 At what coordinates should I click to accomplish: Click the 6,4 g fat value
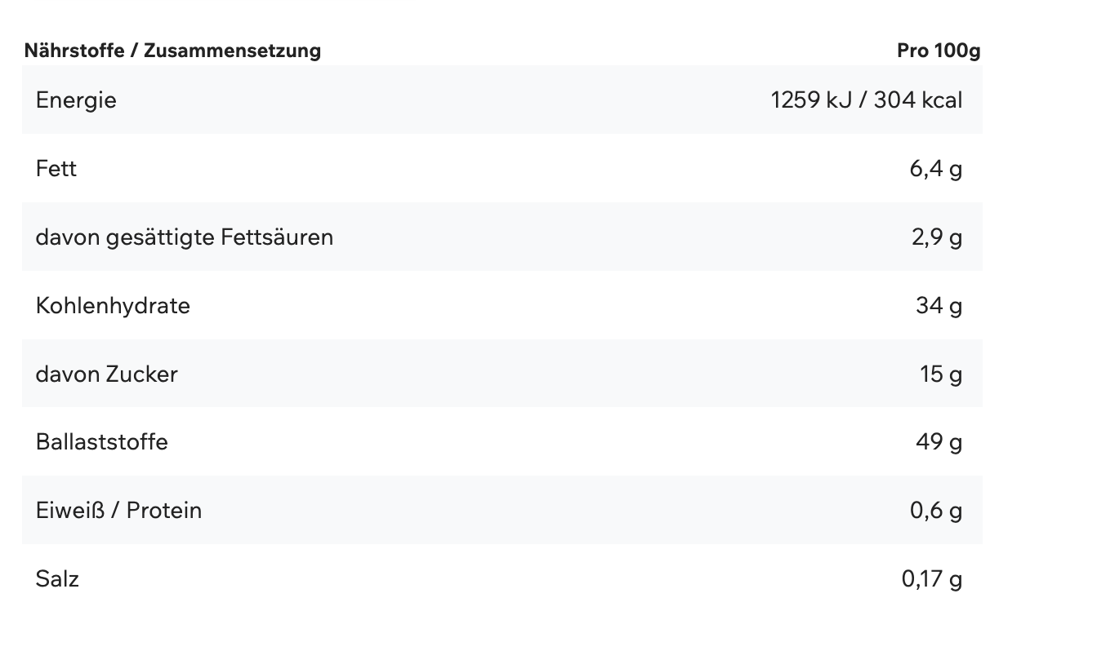click(x=936, y=169)
